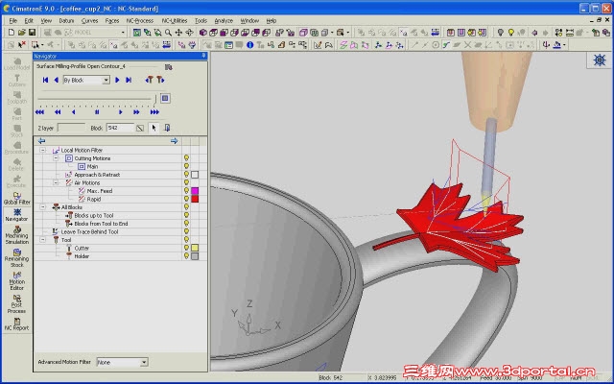
Task: Save the file with the floppy disk icon
Action: (x=32, y=32)
